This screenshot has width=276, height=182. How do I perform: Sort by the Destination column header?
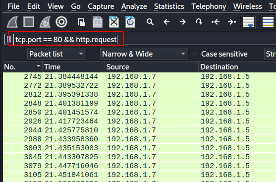(237, 67)
